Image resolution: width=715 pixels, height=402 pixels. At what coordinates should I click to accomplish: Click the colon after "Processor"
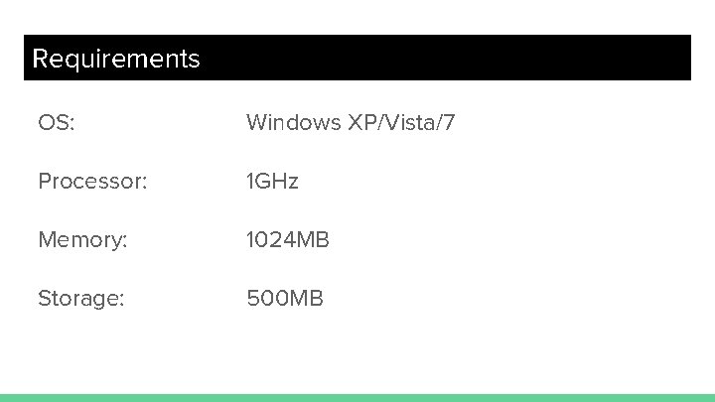145,184
